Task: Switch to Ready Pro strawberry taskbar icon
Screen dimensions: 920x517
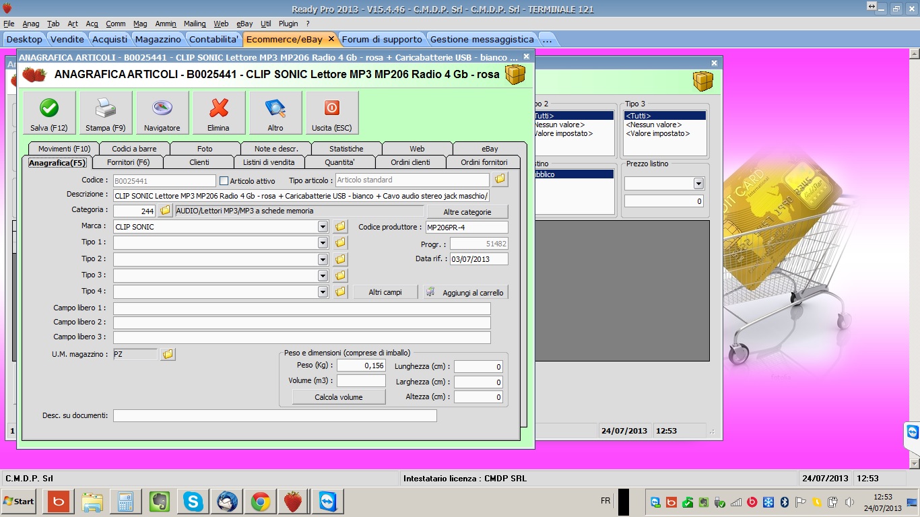Action: 294,502
